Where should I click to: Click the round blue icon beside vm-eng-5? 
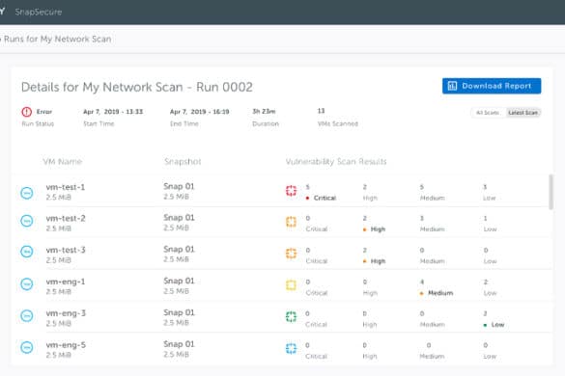pos(27,347)
